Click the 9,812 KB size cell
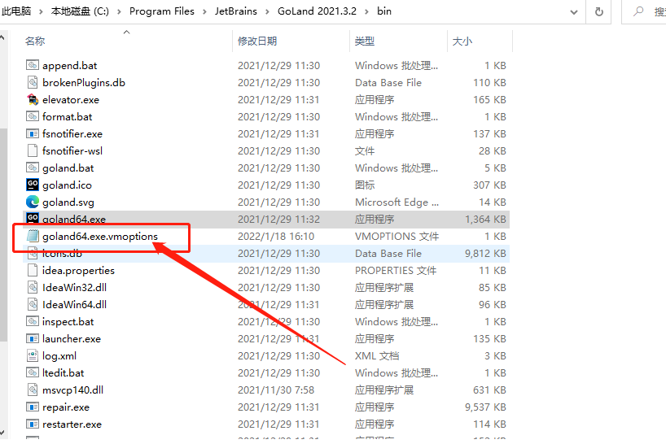This screenshot has width=666, height=444. click(x=485, y=254)
